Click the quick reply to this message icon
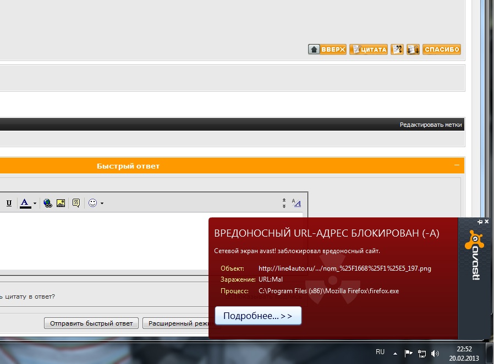494x364 pixels. coord(413,49)
